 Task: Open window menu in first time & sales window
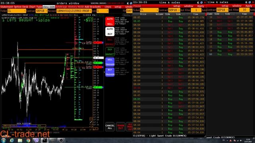[188, 6]
